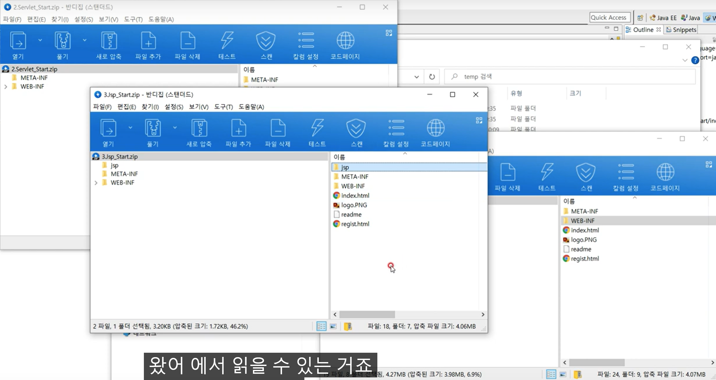Viewport: 716px width, 380px height.
Task: Click 파일 추가 icon in 3.Jsp_Start window
Action: [238, 128]
